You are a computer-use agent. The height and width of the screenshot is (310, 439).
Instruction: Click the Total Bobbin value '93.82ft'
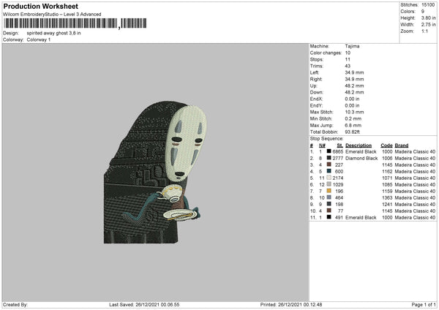[x=352, y=132]
